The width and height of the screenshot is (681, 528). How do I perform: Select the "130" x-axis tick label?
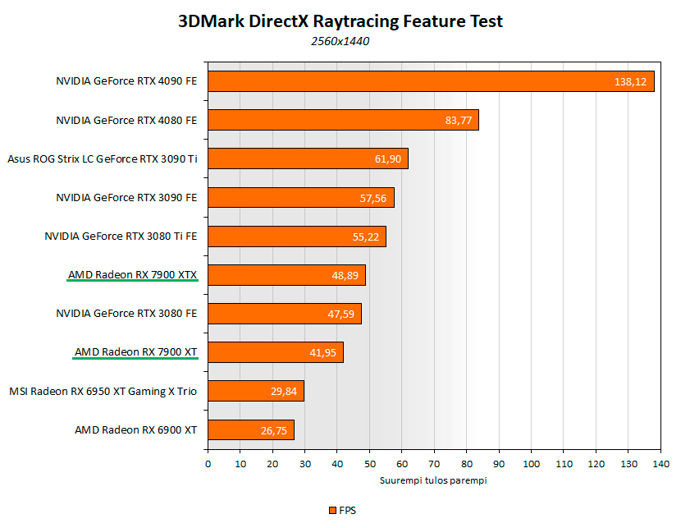[x=628, y=464]
